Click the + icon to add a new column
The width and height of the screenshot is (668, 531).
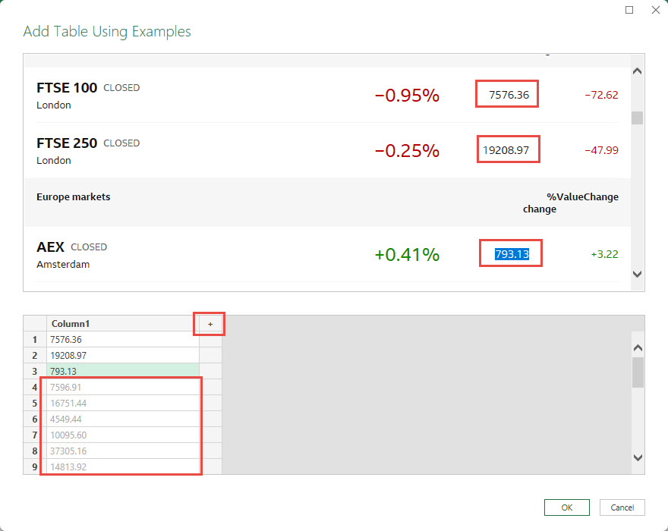209,323
